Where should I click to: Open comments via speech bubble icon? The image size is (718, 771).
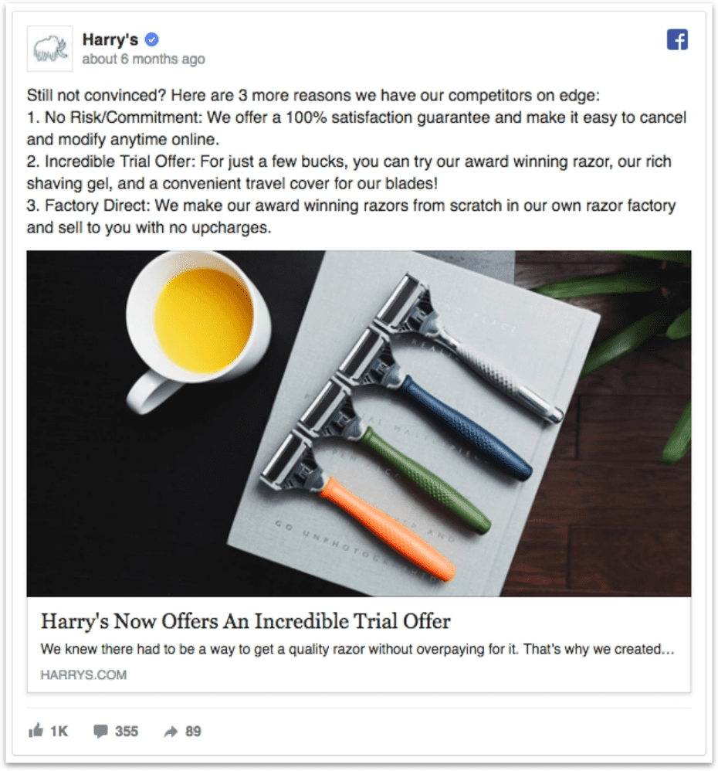(x=100, y=731)
